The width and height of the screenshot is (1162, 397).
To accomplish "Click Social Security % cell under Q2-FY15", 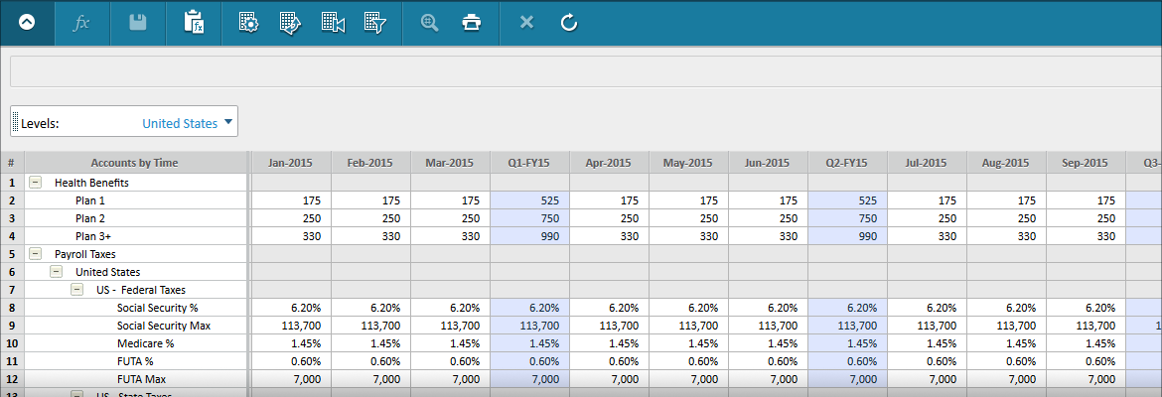I will pos(847,308).
